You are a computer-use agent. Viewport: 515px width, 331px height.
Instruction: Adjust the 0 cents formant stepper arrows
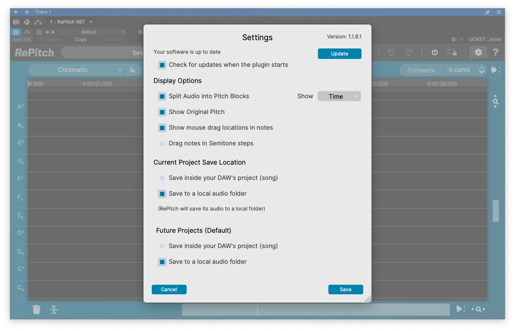pos(481,70)
